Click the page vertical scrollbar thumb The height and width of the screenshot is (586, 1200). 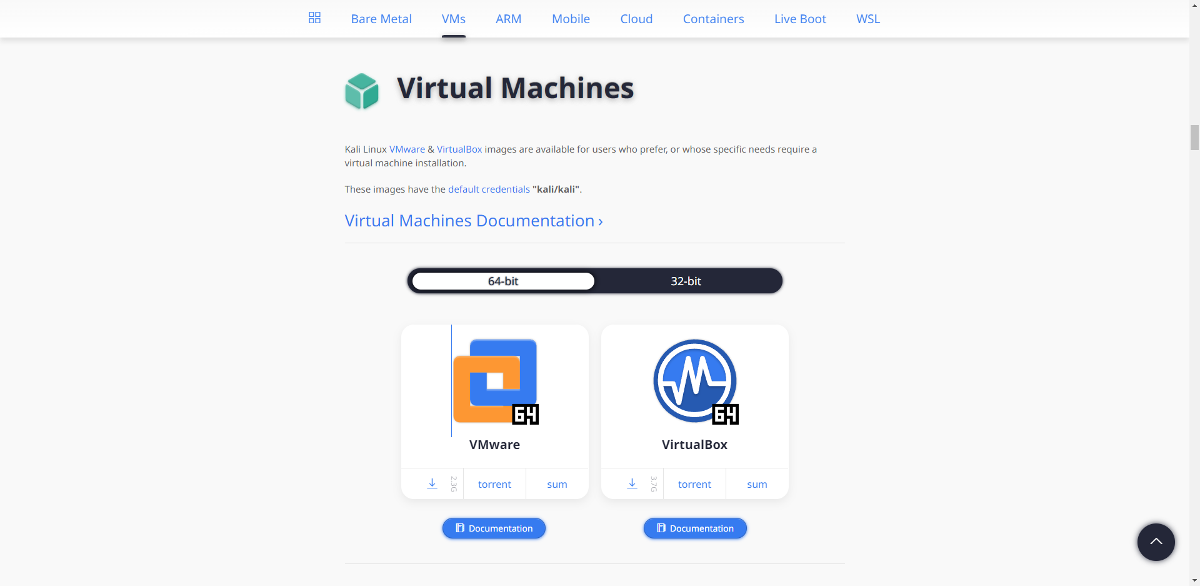click(x=1194, y=138)
